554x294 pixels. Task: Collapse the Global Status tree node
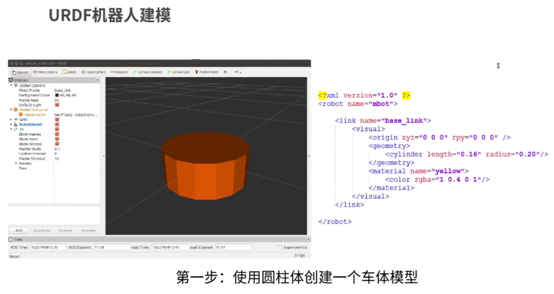(11, 110)
